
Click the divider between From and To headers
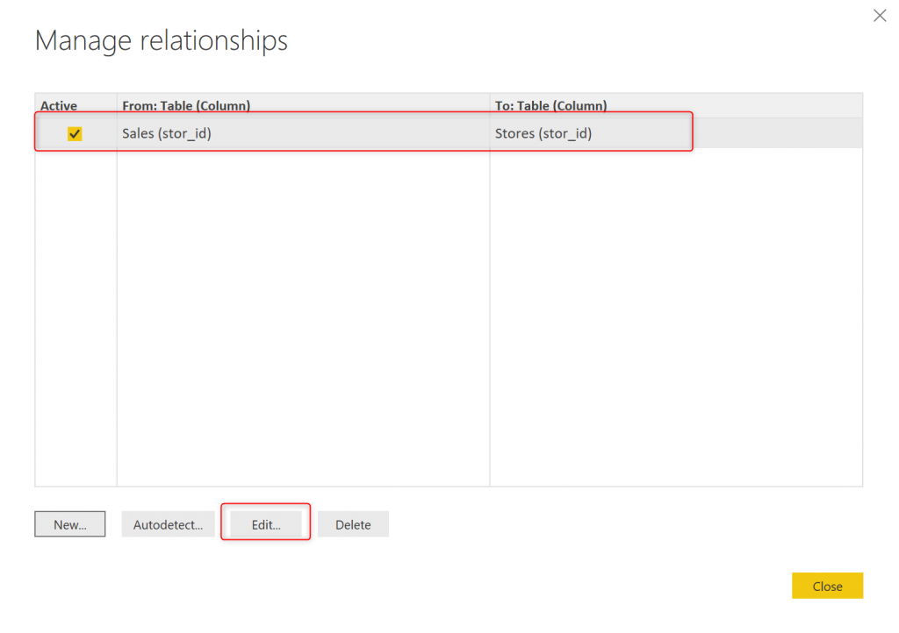490,106
